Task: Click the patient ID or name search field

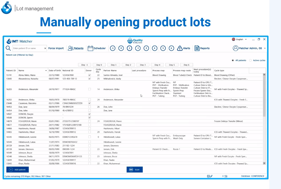Action: point(28,48)
